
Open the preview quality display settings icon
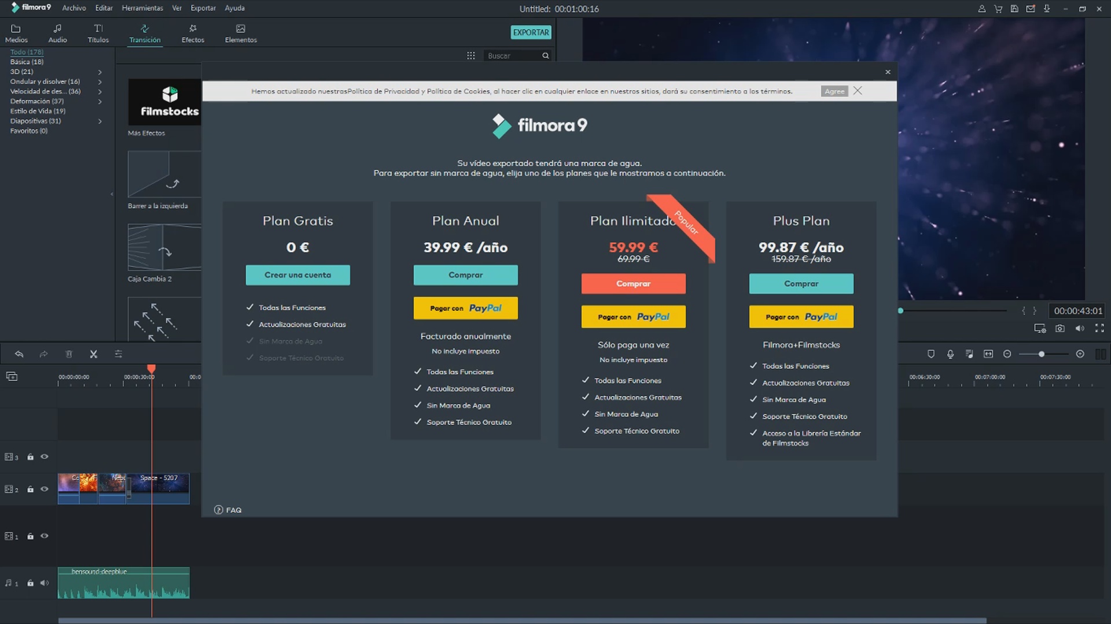pos(1040,328)
